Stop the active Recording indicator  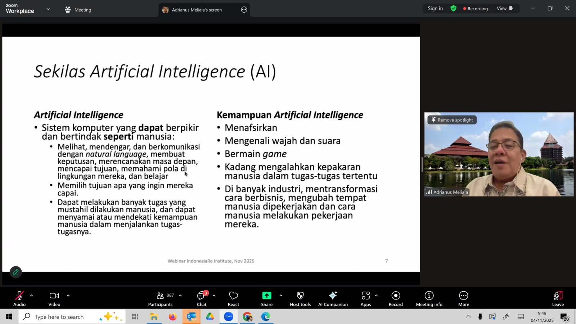[475, 8]
